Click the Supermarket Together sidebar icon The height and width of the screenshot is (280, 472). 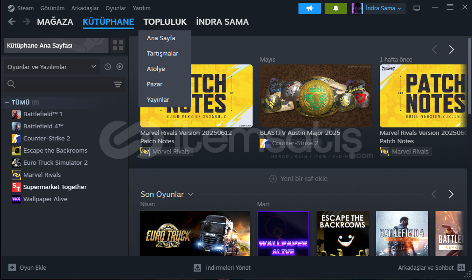[16, 187]
